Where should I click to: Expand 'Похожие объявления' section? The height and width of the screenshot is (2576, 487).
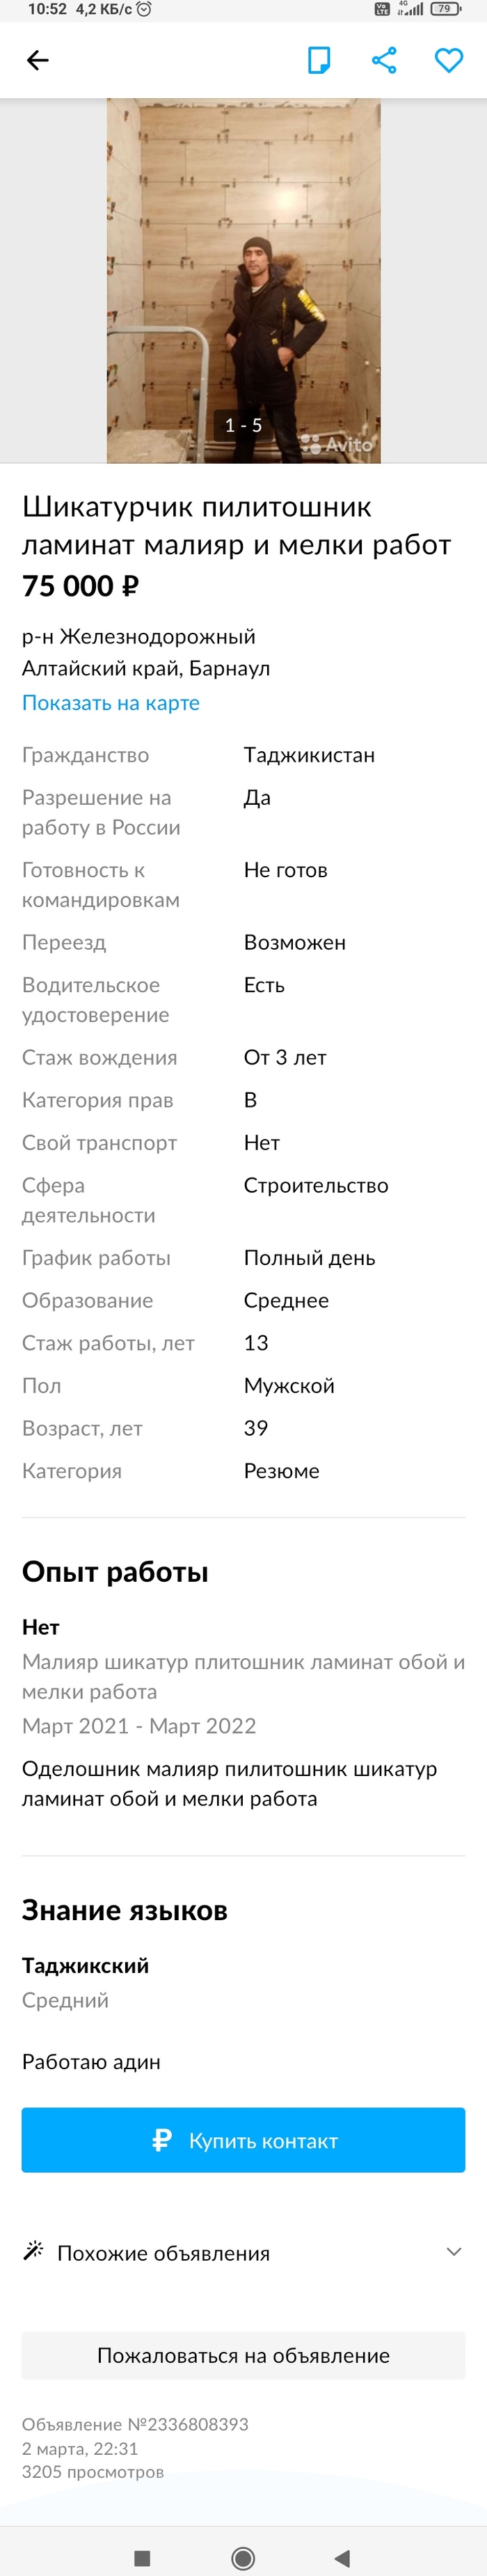coord(163,2253)
